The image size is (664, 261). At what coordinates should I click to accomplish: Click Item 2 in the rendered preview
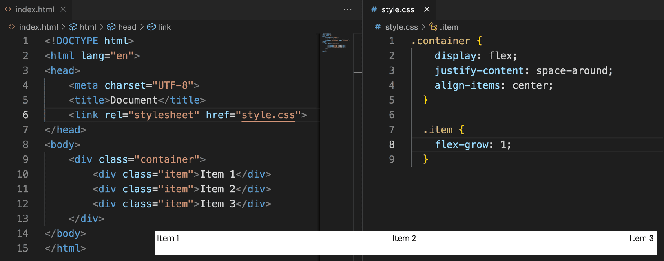(x=404, y=238)
